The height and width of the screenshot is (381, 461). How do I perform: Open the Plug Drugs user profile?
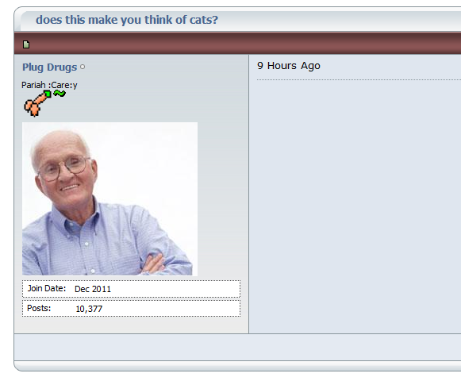click(x=49, y=67)
